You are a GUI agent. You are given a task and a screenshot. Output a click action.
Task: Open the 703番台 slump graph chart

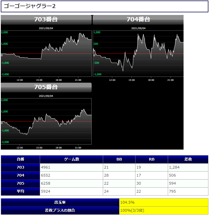click(46, 54)
